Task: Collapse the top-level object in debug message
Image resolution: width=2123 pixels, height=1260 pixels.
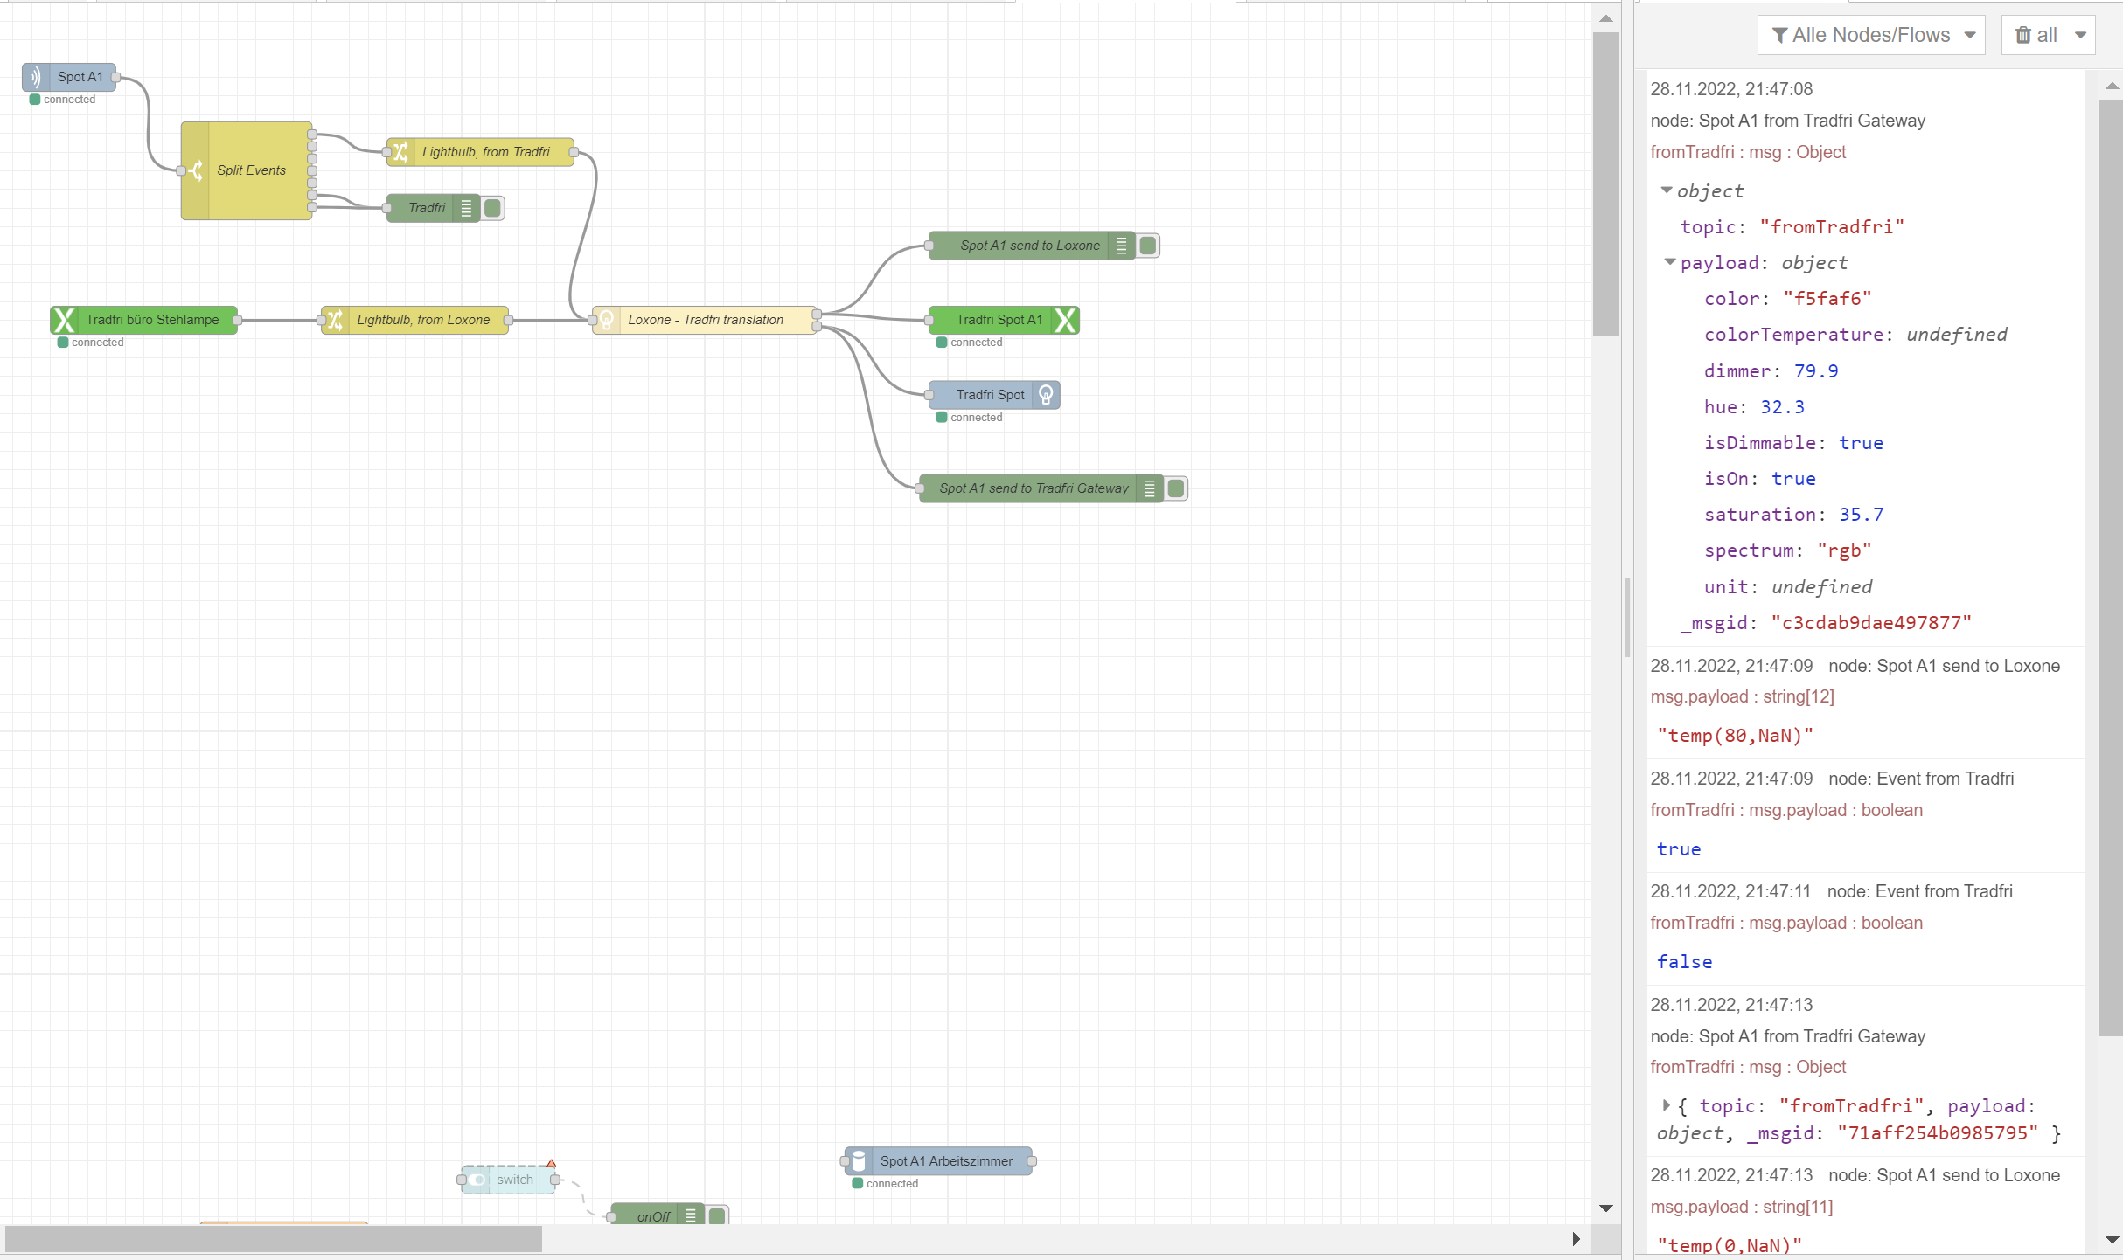Action: click(1667, 190)
